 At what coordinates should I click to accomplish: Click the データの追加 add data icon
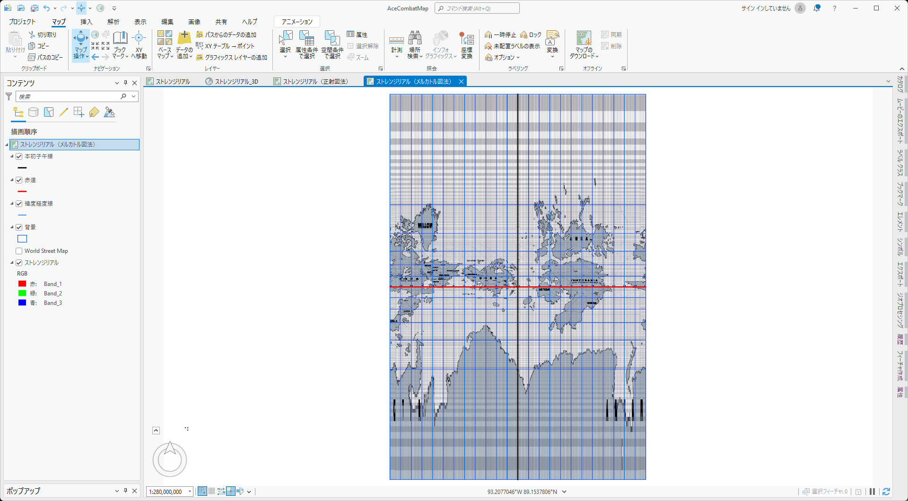(184, 38)
